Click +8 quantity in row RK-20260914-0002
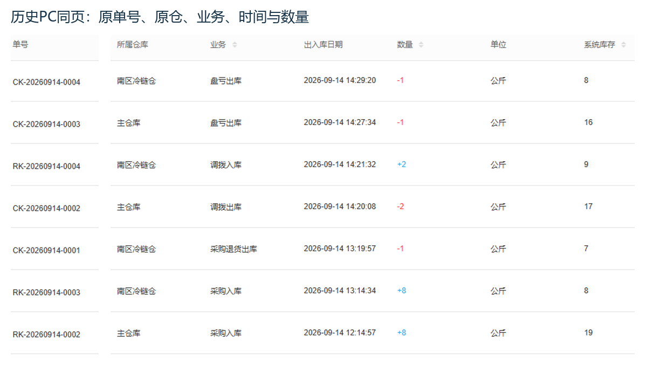Viewport: 647px width, 372px height. (x=402, y=333)
